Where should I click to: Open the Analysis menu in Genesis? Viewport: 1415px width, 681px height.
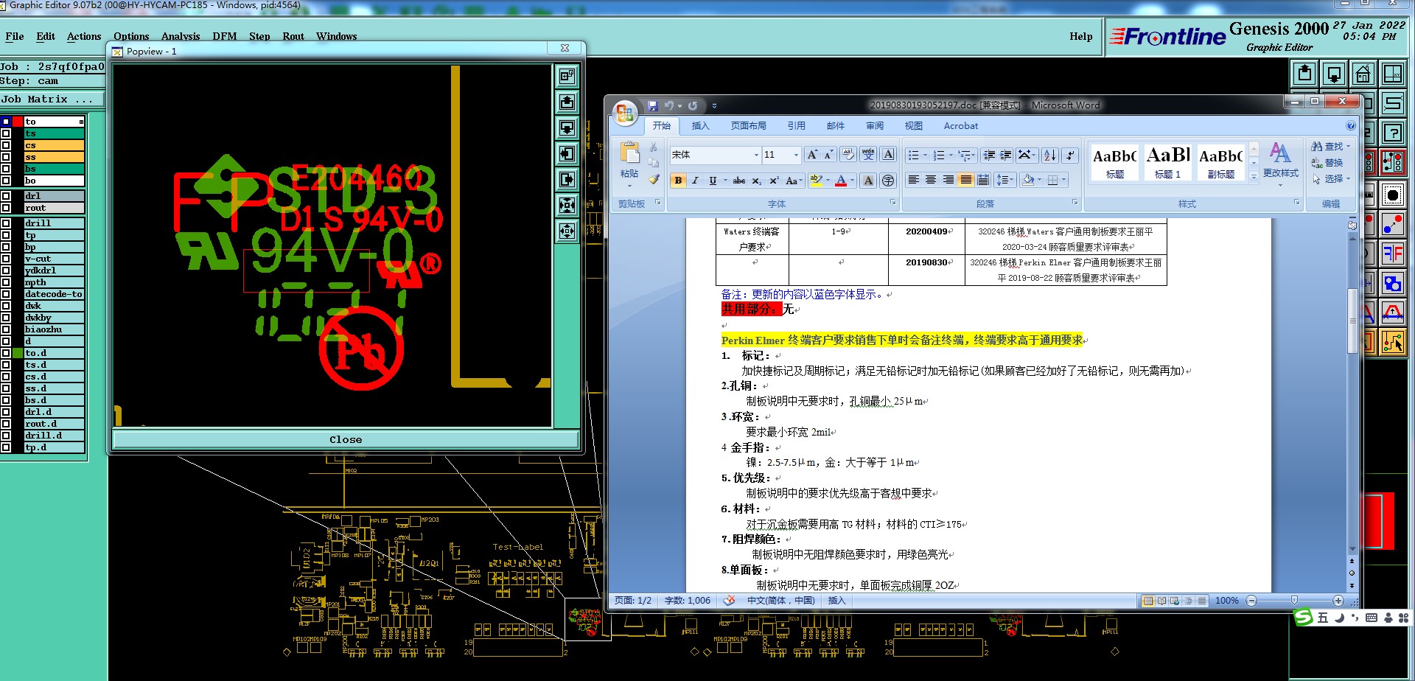(181, 36)
